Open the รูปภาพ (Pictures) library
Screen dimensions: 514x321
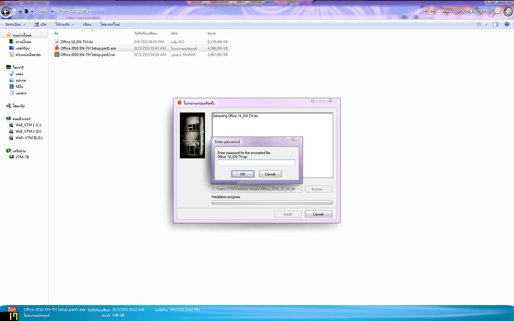pos(20,80)
